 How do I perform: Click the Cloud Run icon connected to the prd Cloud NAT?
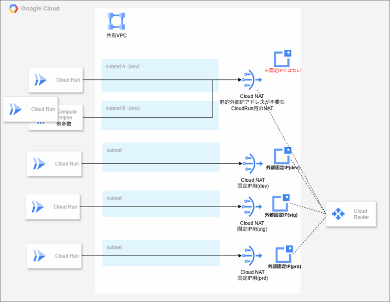click(x=39, y=256)
